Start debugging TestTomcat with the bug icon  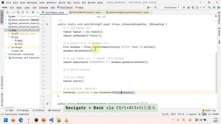click(x=189, y=8)
